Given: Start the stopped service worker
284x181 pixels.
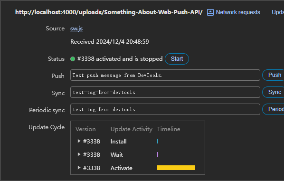Looking at the screenshot, I should tap(177, 59).
